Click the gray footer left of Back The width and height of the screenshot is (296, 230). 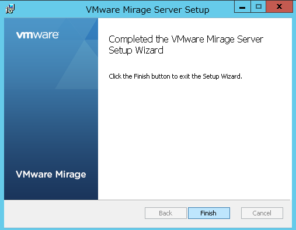(74, 214)
